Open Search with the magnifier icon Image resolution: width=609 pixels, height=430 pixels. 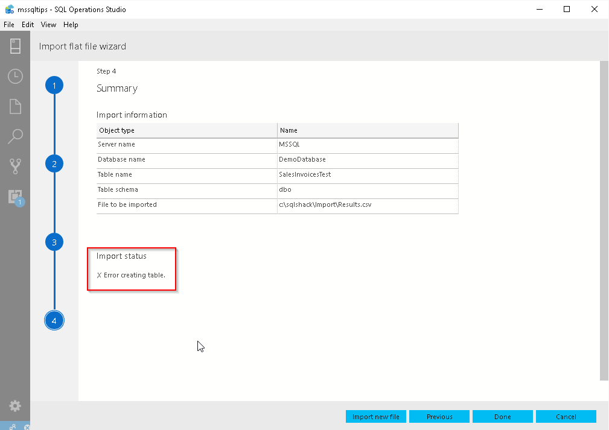(x=15, y=136)
